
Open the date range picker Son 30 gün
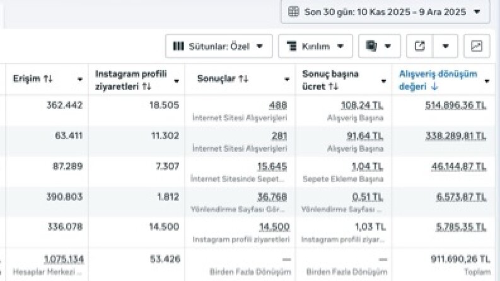click(x=385, y=12)
